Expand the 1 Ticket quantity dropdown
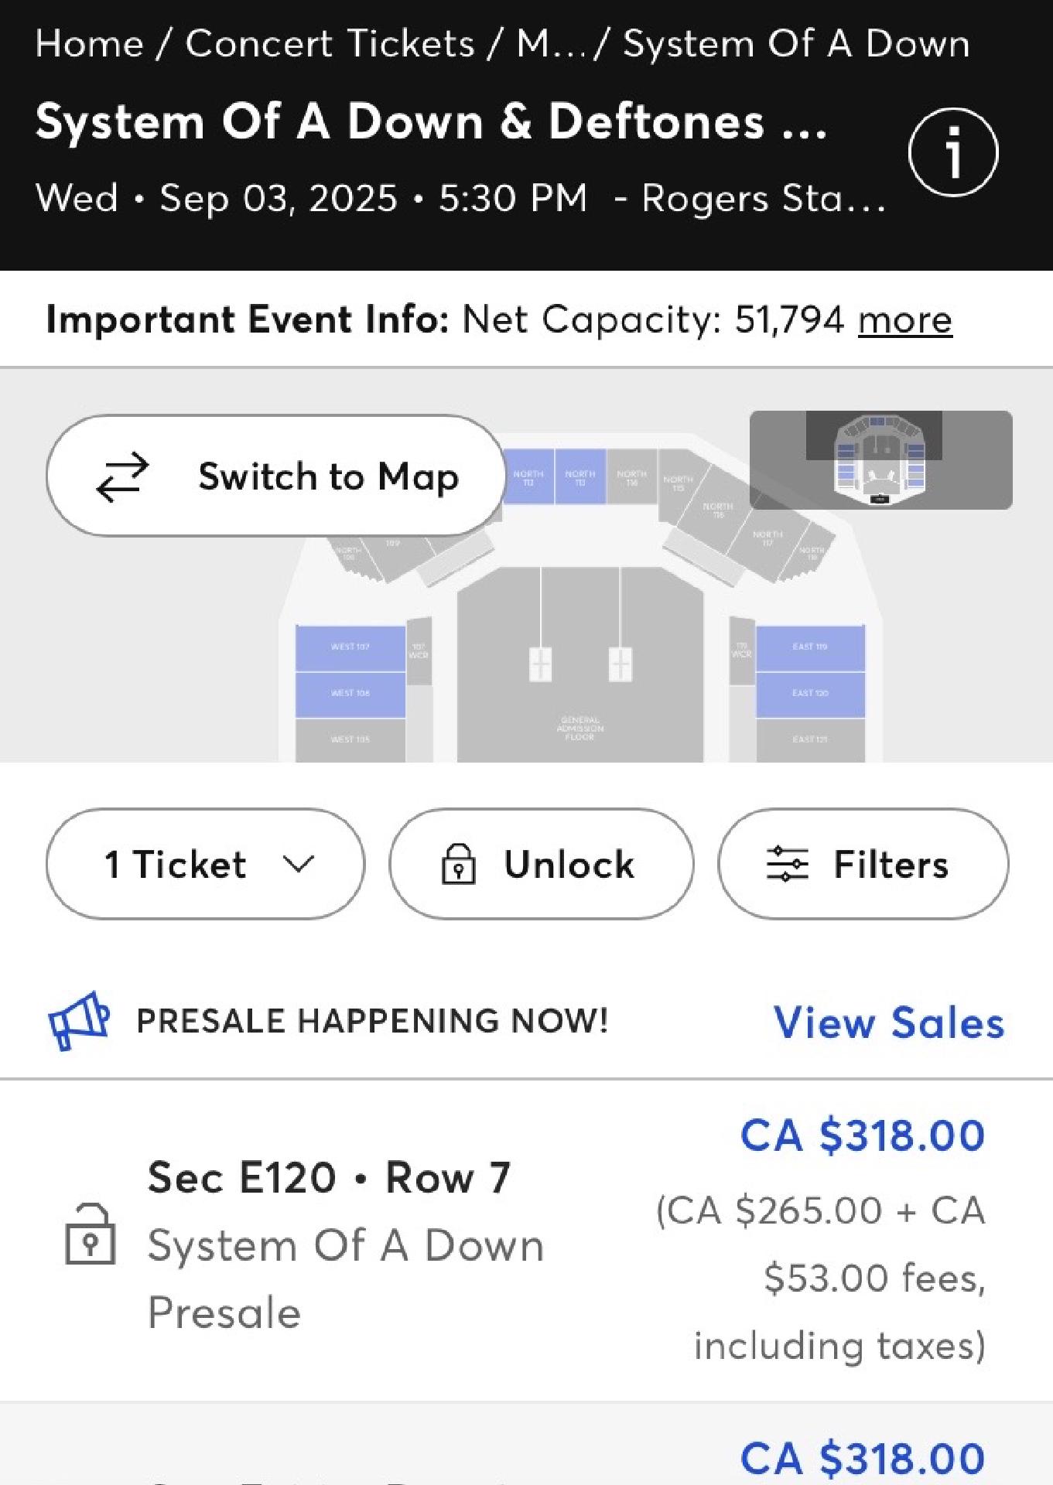 (x=205, y=864)
